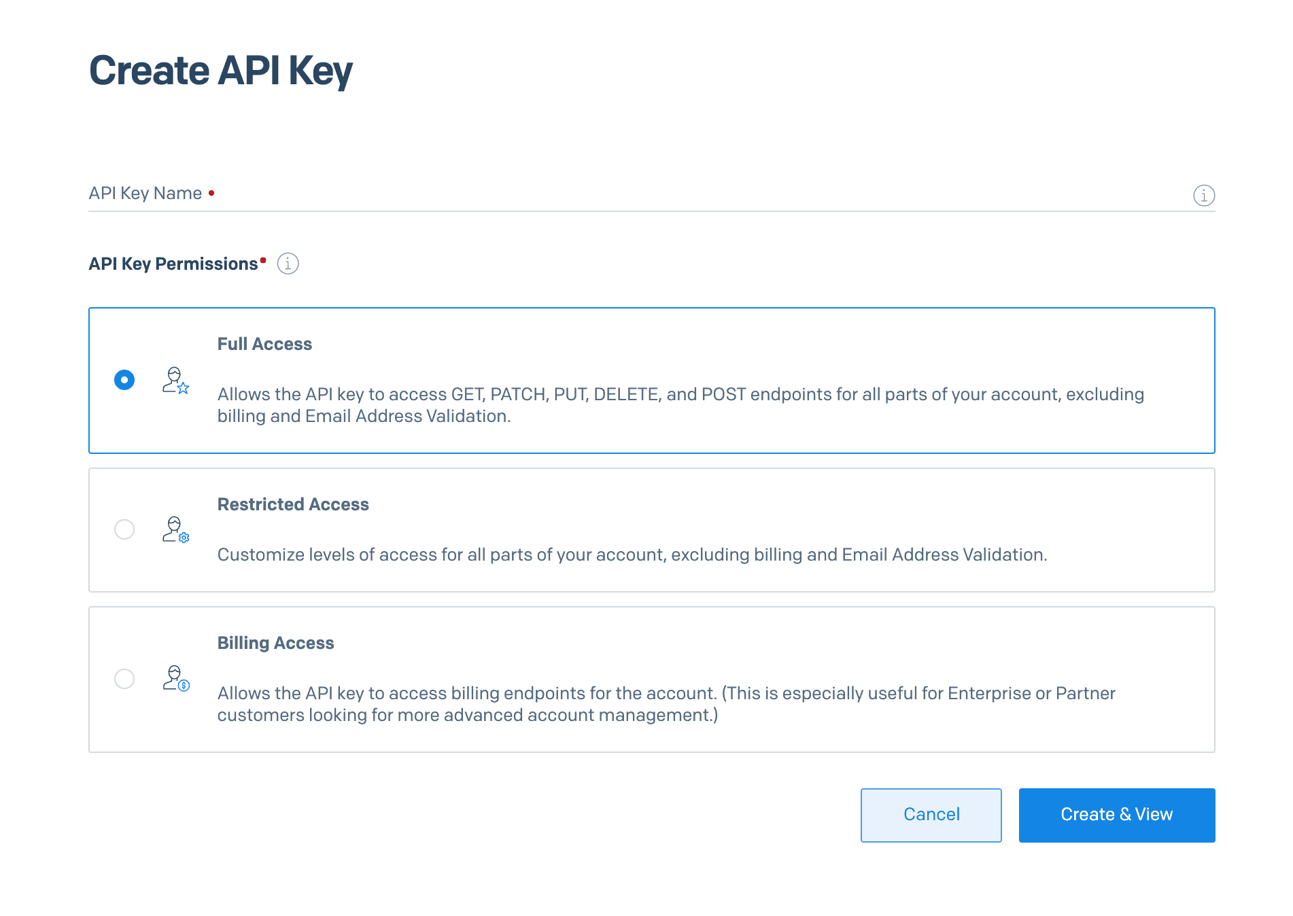Click the Create API Key page title
This screenshot has width=1293, height=916.
(x=221, y=71)
